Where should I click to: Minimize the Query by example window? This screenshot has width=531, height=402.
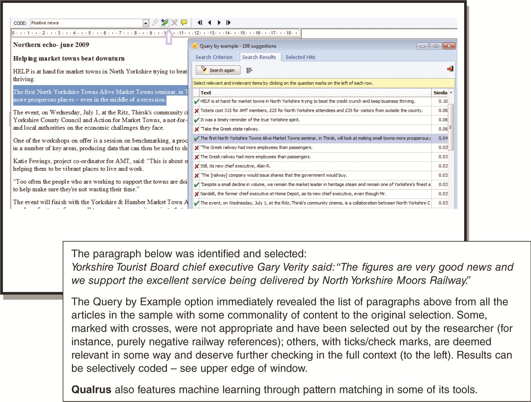coord(422,46)
